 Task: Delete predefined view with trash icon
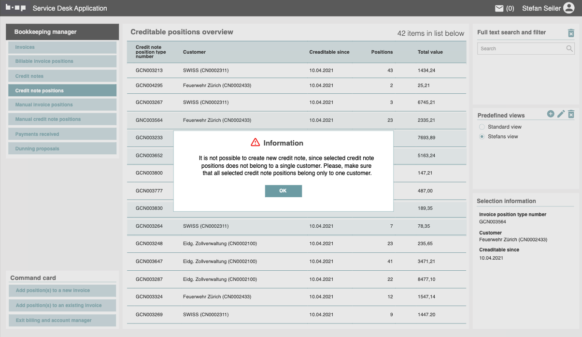571,114
